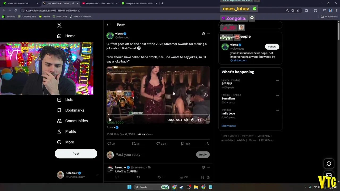Open Steam from the taskbar
Image resolution: width=340 pixels, height=191 pixels.
181,187
